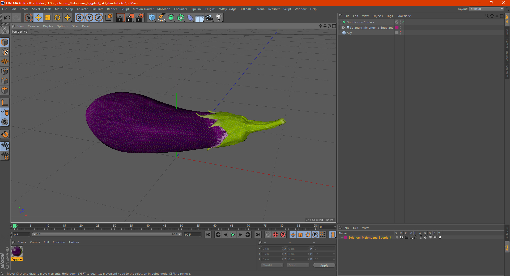The width and height of the screenshot is (510, 276).
Task: Open the Redshift menu
Action: 274,9
